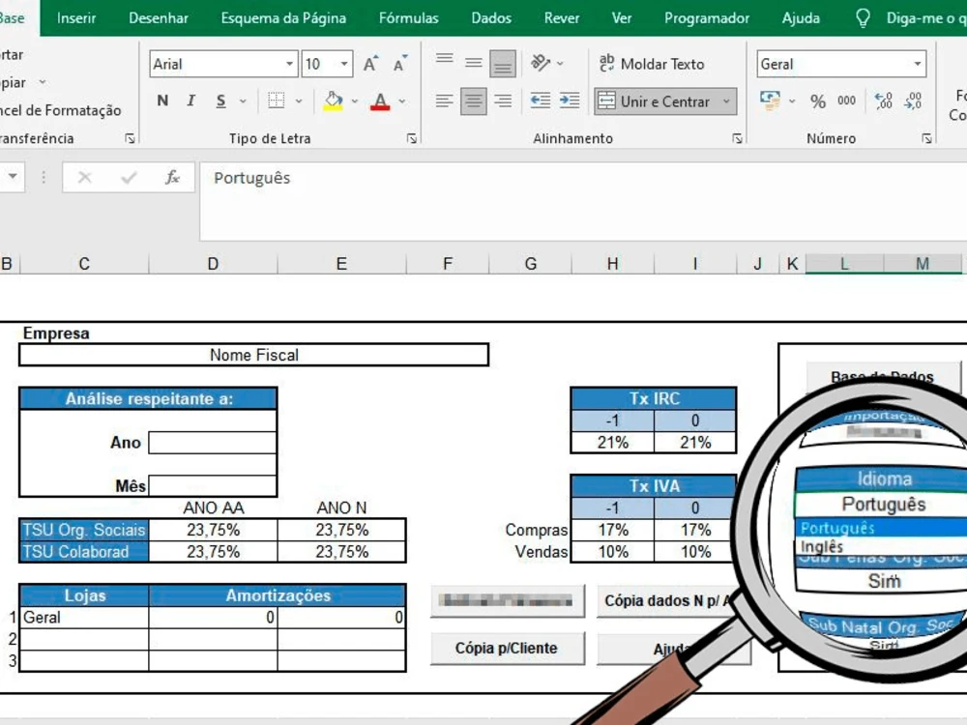Expand Número dialog launcher
Screen dimensions: 967x725
click(x=926, y=138)
